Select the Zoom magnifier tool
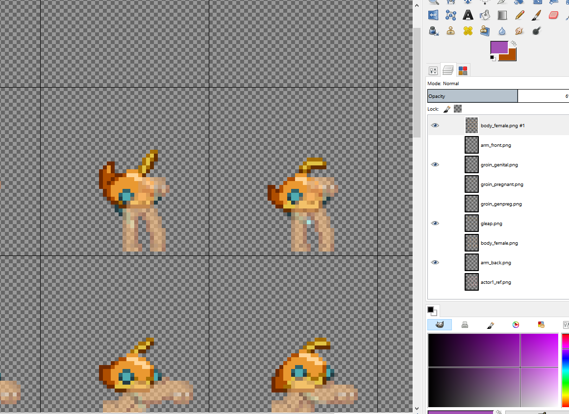This screenshot has width=569, height=414. click(x=433, y=2)
